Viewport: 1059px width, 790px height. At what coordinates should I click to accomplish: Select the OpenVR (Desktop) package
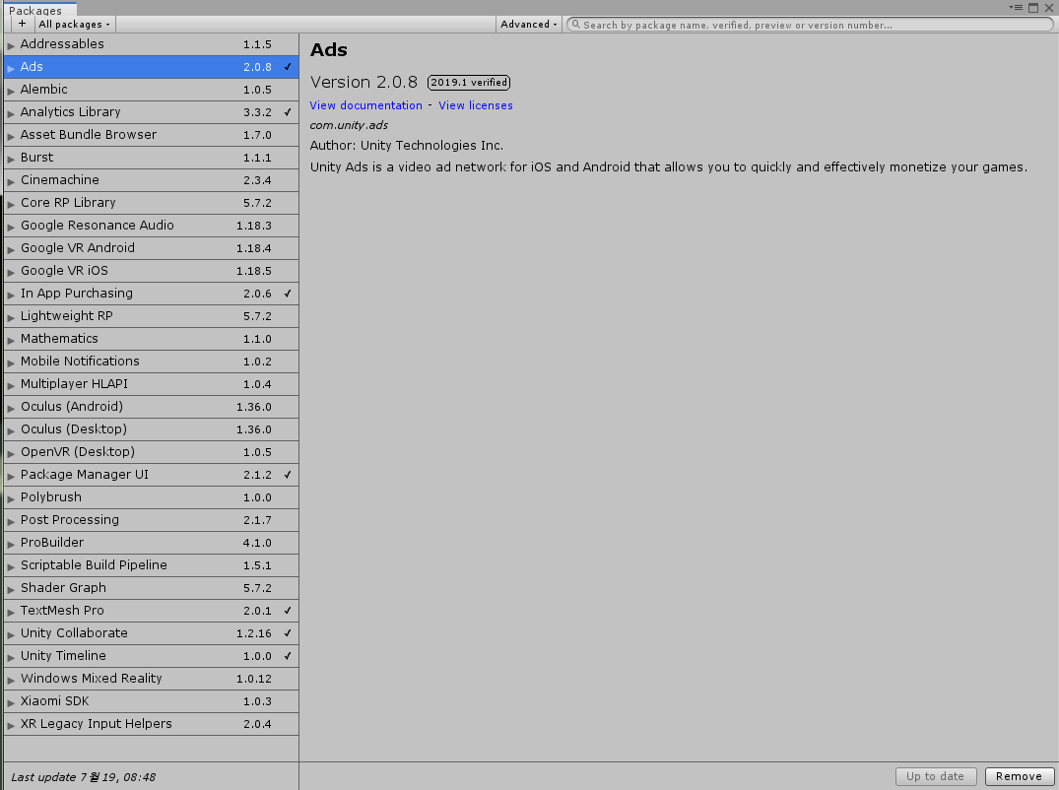point(152,452)
